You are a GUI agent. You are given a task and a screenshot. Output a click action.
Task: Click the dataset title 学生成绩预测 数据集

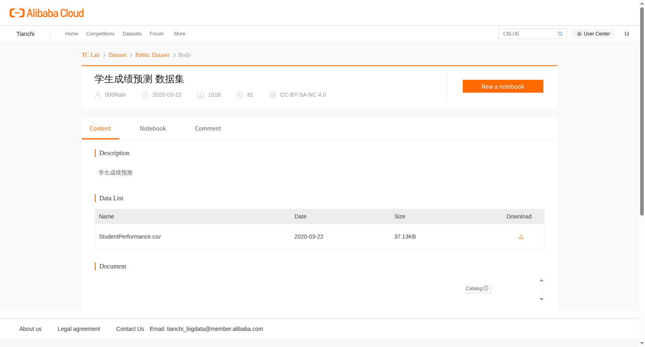[139, 79]
